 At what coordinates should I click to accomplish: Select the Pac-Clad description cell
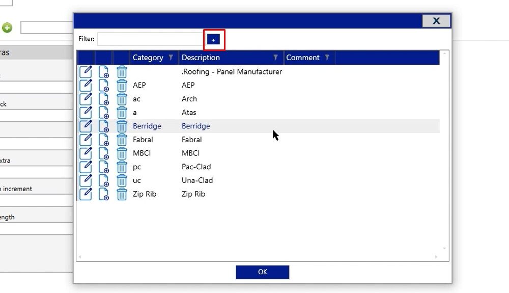[196, 167]
